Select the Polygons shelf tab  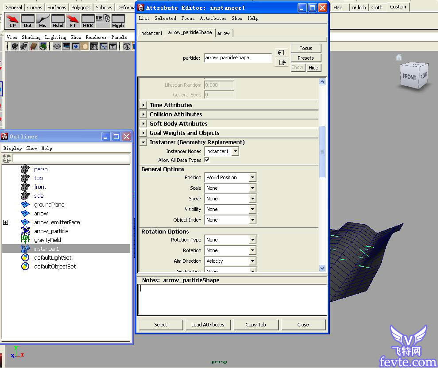pos(81,8)
